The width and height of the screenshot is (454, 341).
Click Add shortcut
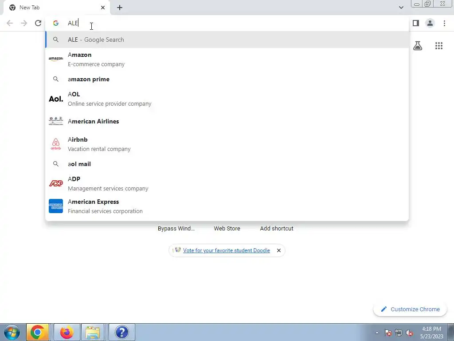(277, 229)
